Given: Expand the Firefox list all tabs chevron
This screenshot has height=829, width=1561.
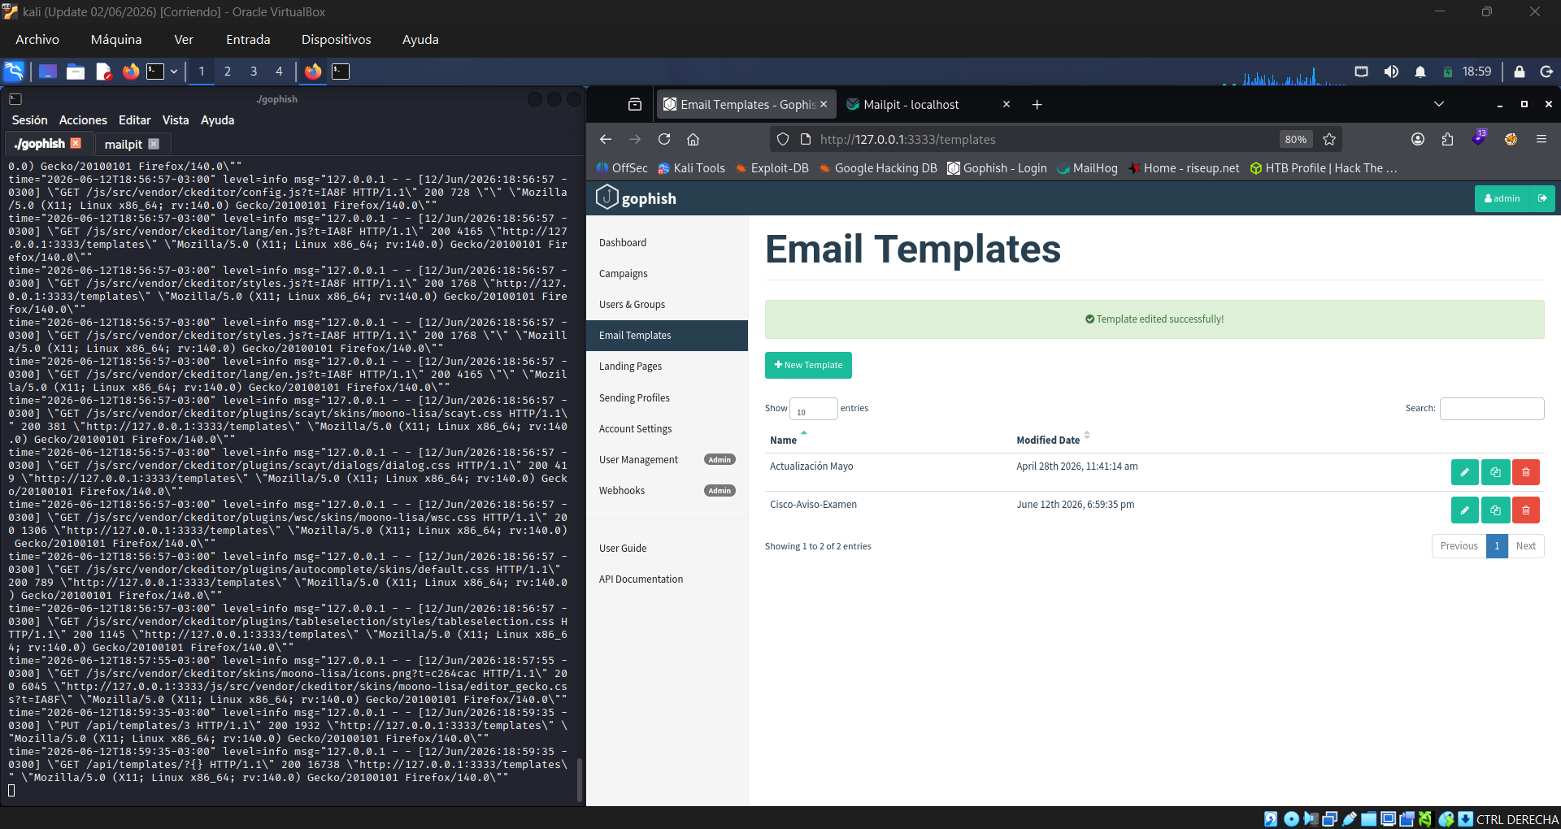Looking at the screenshot, I should click(1438, 104).
